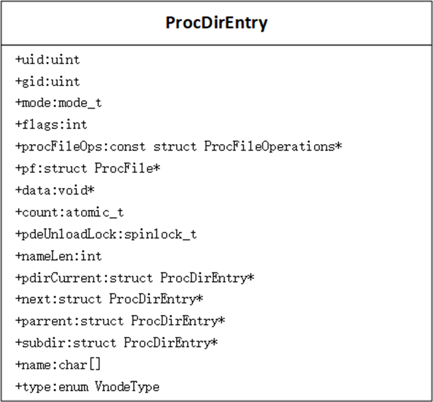Select the gid:uint attribute line
This screenshot has height=402, width=433.
point(47,82)
